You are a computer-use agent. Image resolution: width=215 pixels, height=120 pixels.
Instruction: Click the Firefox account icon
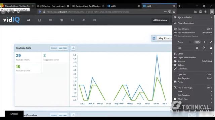point(206,12)
